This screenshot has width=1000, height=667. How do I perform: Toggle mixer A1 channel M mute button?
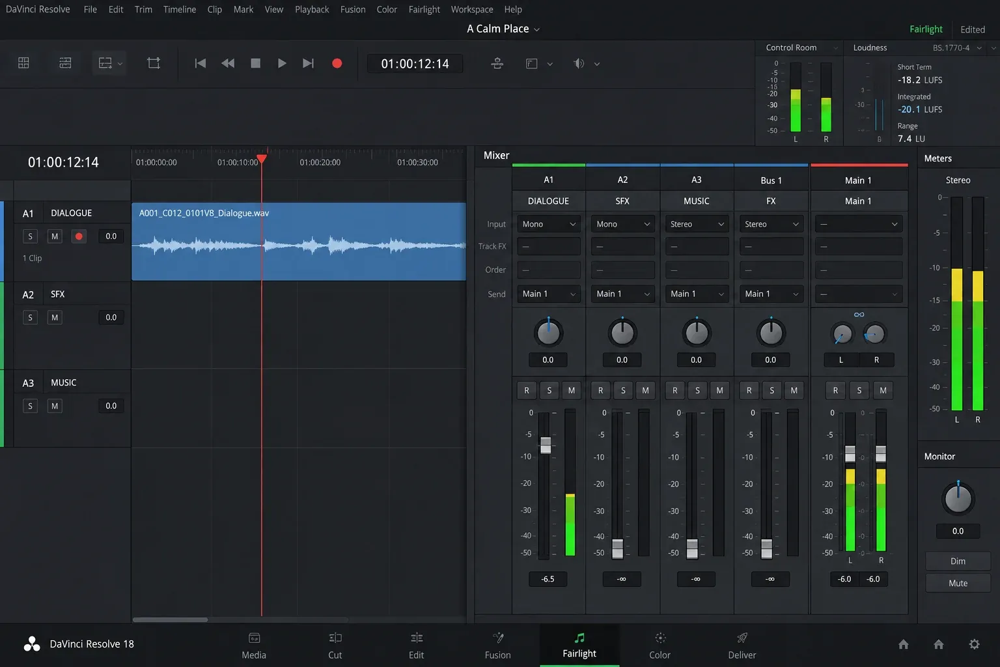pyautogui.click(x=572, y=390)
